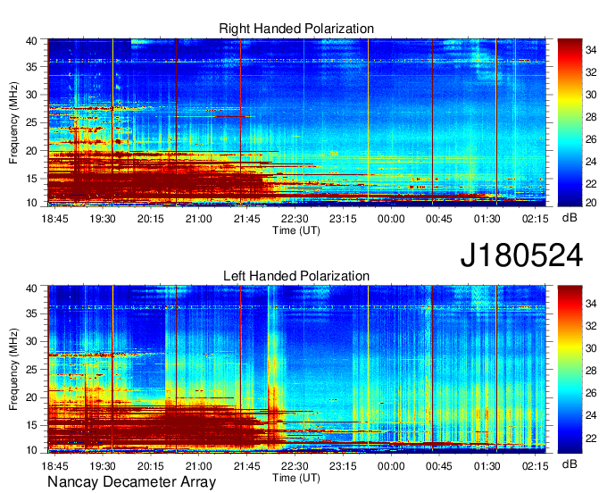Click the top spectrogram plot area

(296, 122)
